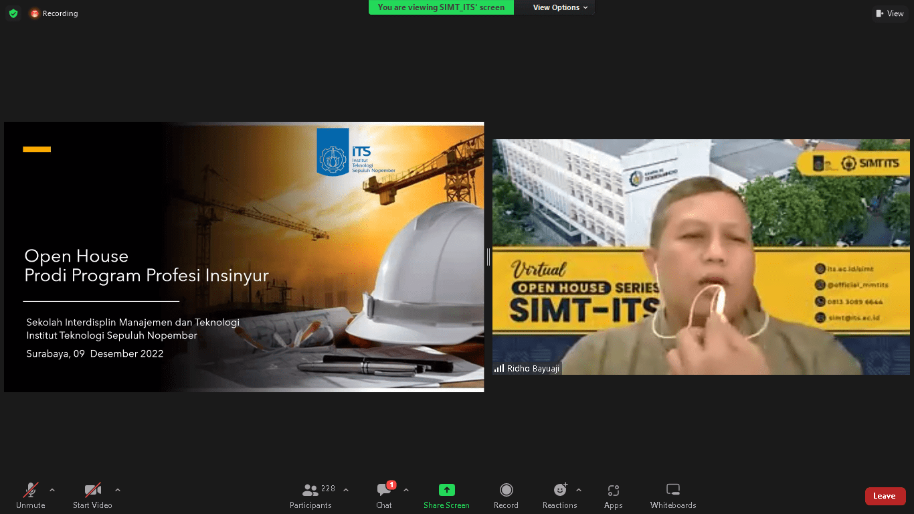Click the green encryption shield icon
914x514 pixels.
click(13, 13)
